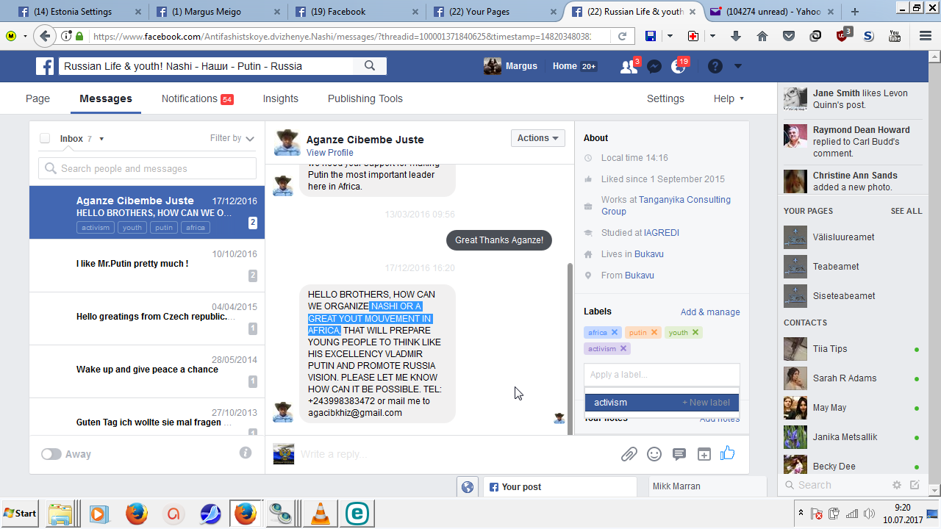The width and height of the screenshot is (941, 529).
Task: Switch to the Page tab
Action: (37, 98)
